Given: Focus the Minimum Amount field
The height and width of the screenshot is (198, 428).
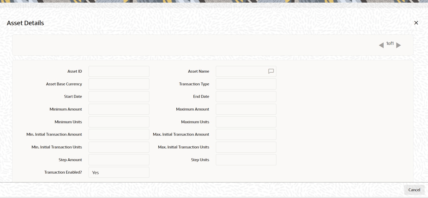Looking at the screenshot, I should tap(119, 109).
